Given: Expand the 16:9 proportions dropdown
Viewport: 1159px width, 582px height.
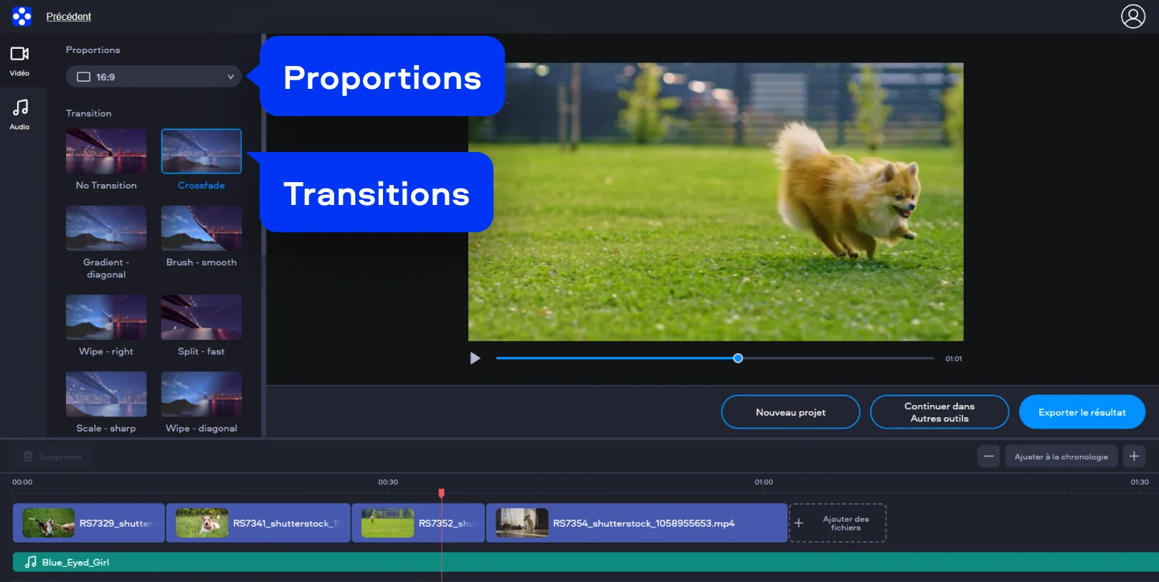Looking at the screenshot, I should (x=153, y=77).
